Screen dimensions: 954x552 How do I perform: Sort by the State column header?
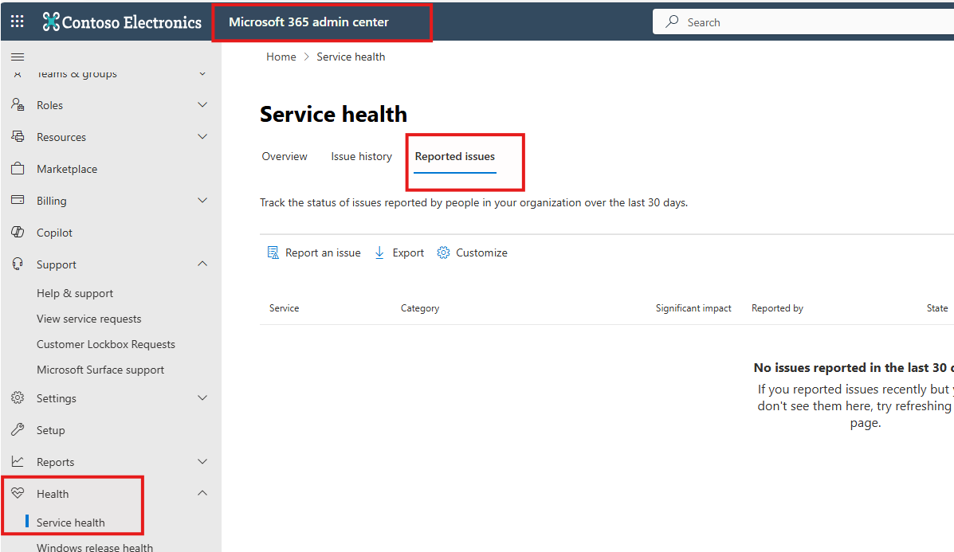tap(937, 308)
